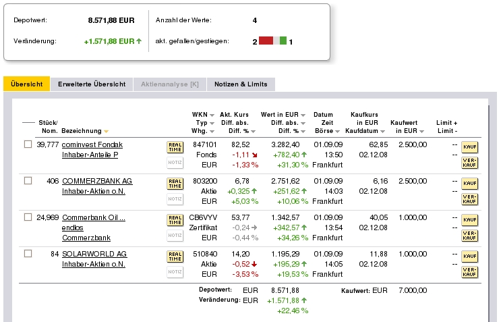The image size is (501, 322).
Task: Click KAUF button for COMMERZBANK AG
Action: point(470,184)
